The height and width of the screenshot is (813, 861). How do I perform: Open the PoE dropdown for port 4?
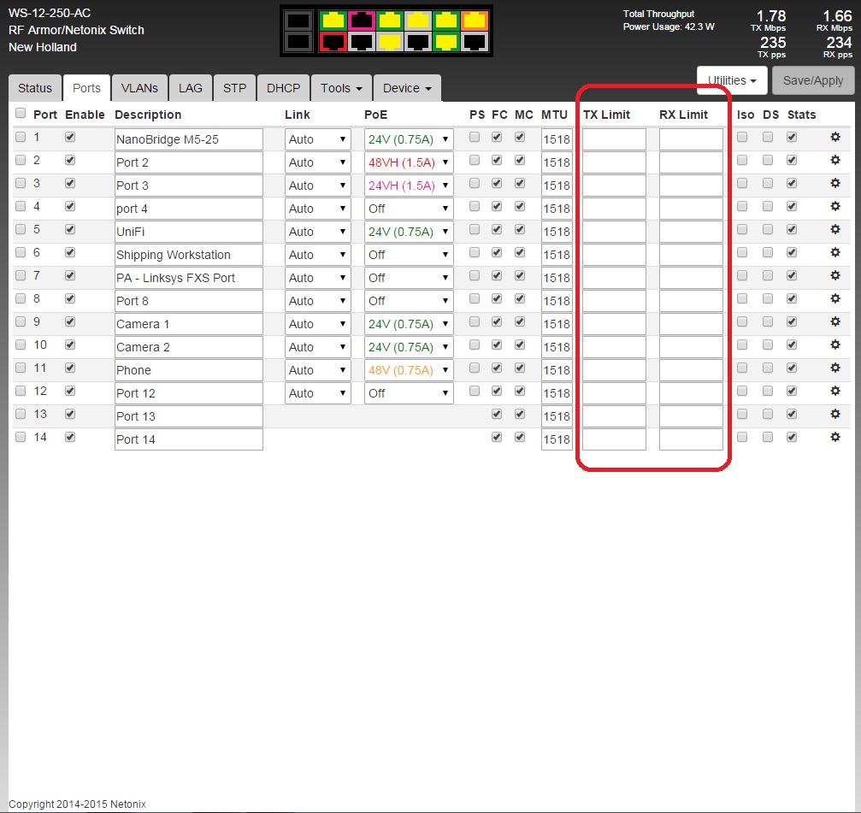point(408,209)
